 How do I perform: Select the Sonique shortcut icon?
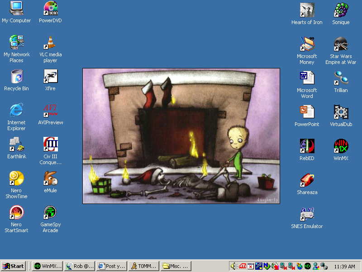pos(341,10)
